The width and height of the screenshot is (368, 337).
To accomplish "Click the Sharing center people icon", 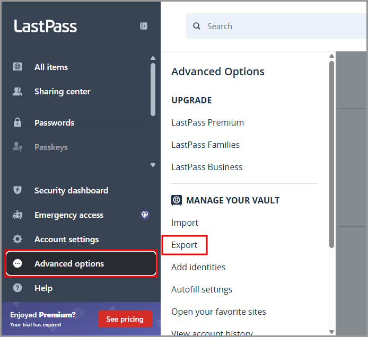I will [x=17, y=91].
